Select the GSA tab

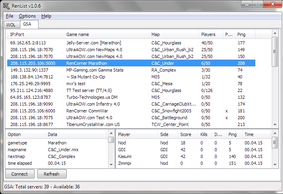click(x=27, y=24)
